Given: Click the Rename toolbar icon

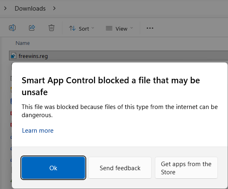Looking at the screenshot, I should pyautogui.click(x=12, y=28).
